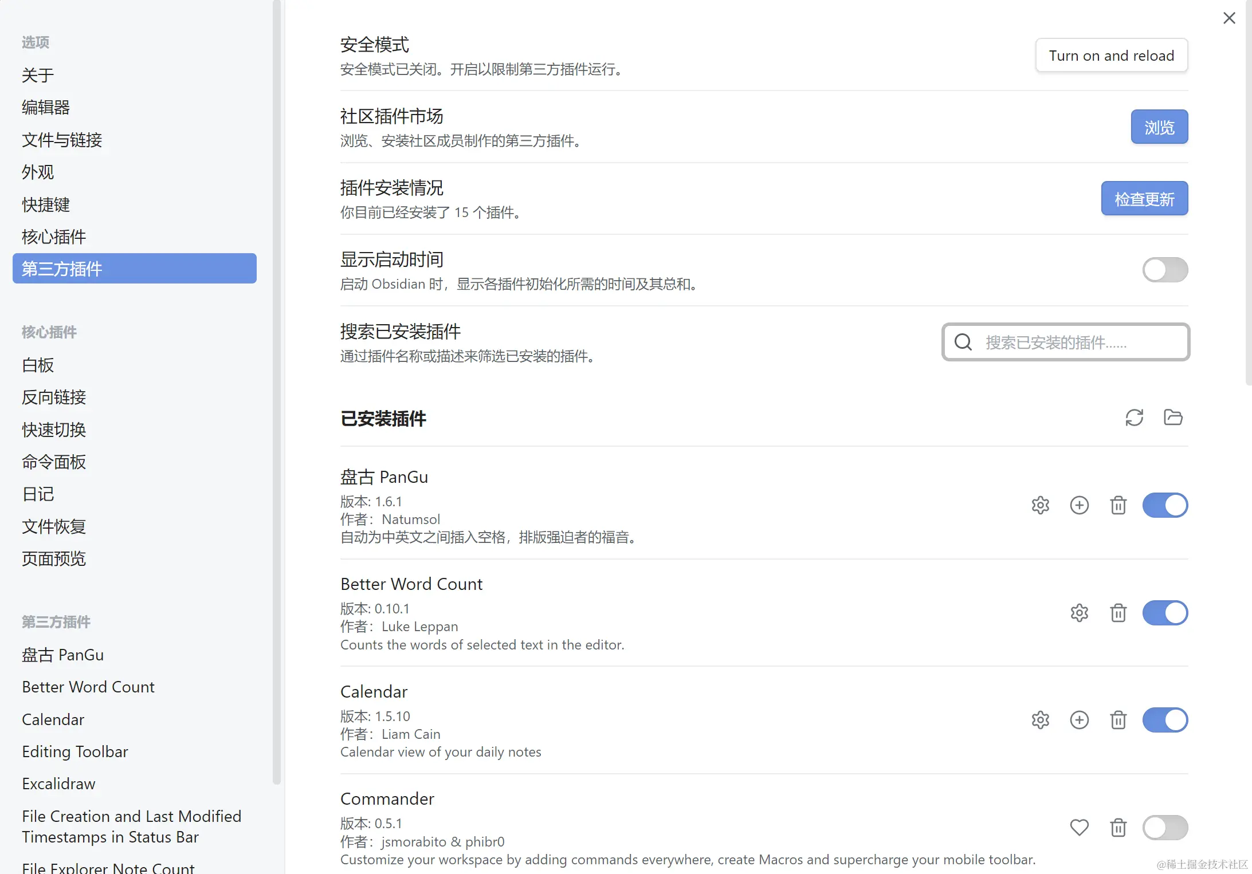Add hotkey for Calendar plugin
Screen dimensions: 1252x874
click(1079, 720)
